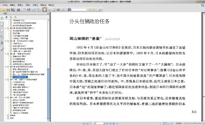Print the document with the printer icon
This screenshot has width=205, height=125.
point(18,10)
